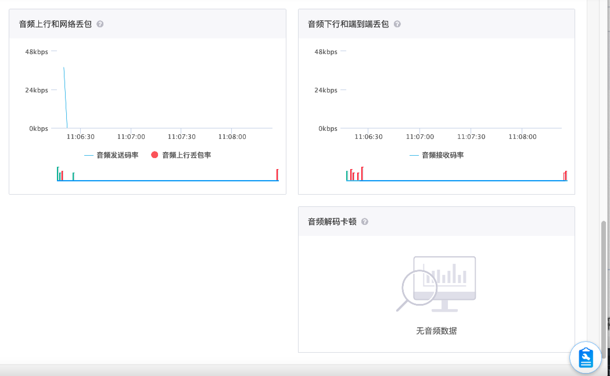The height and width of the screenshot is (376, 610).
Task: Click the 音频下行和端到端丢包 panel title
Action: [x=348, y=24]
